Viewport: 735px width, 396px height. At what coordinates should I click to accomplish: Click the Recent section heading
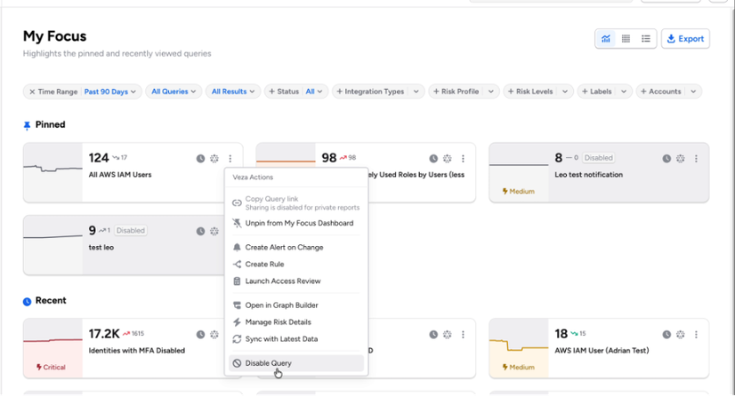51,301
